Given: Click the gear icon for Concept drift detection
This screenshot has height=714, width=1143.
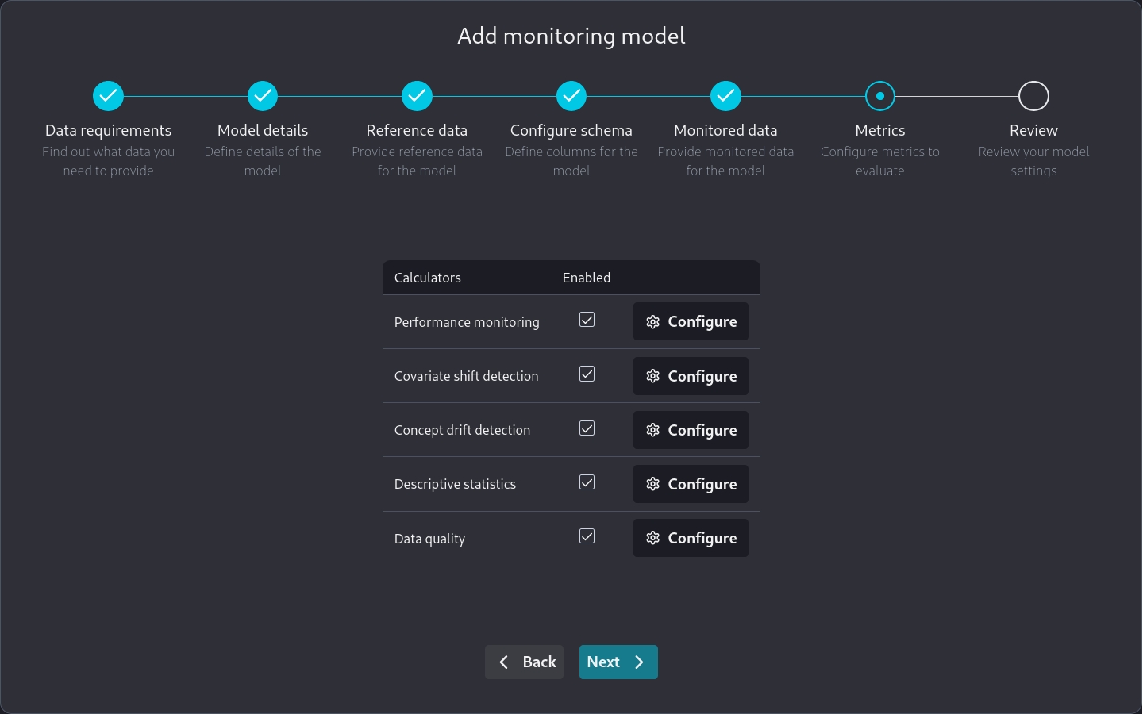Looking at the screenshot, I should tap(652, 430).
